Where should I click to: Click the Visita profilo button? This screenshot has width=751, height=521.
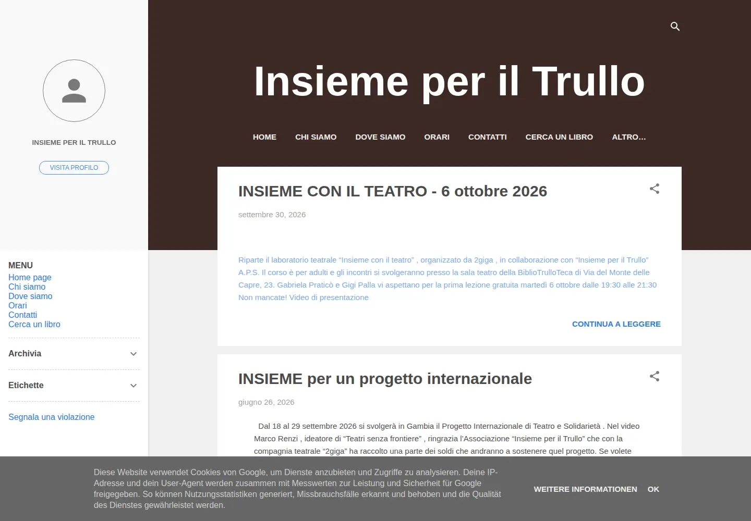coord(74,168)
